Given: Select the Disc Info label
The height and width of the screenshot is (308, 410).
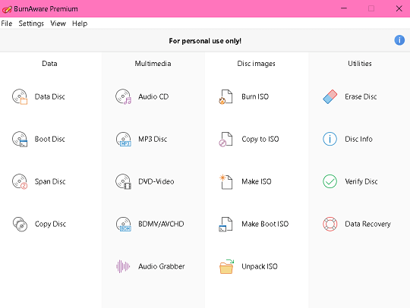Looking at the screenshot, I should [x=358, y=139].
